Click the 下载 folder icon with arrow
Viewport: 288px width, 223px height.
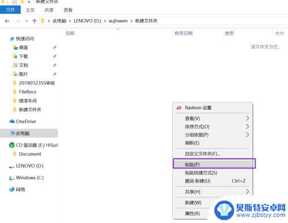tap(15, 56)
